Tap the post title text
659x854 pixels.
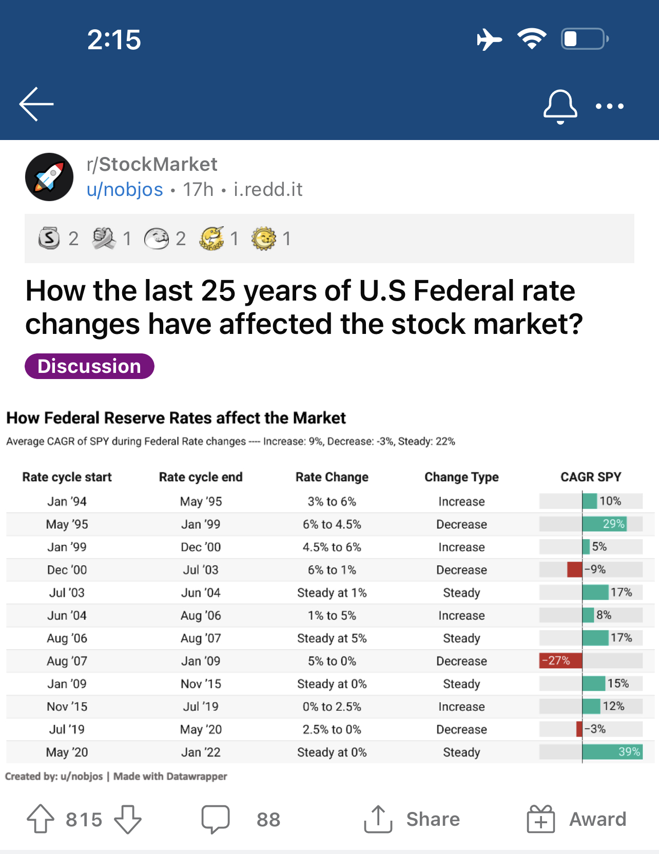click(304, 307)
